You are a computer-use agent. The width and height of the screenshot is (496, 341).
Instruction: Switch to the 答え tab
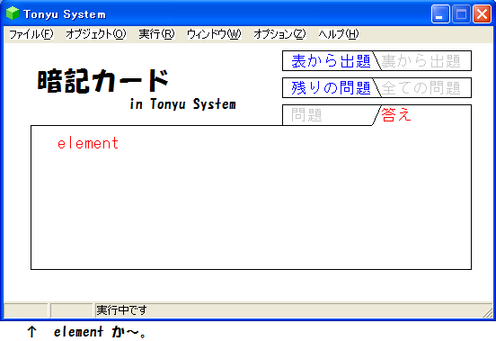tap(396, 114)
